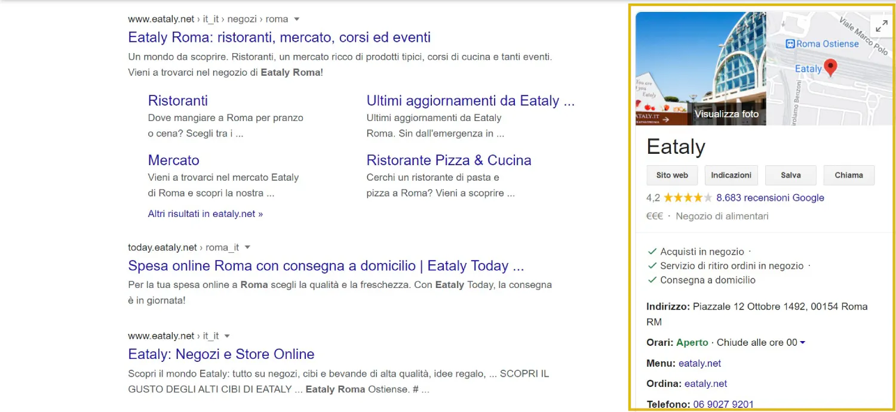This screenshot has width=896, height=412.
Task: Open the 'Ristorante Pizza & Cucina' sitelink
Action: 449,160
